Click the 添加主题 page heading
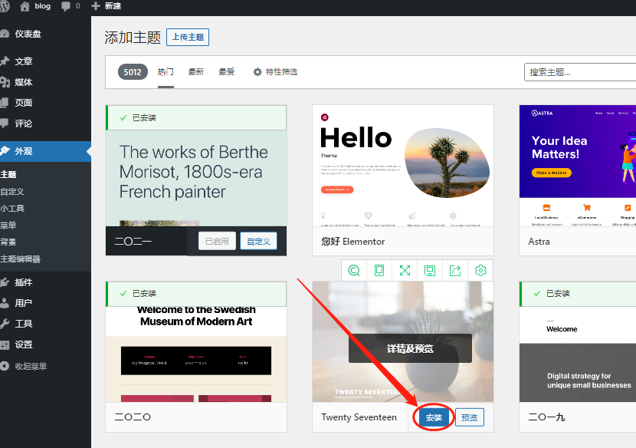 tap(133, 38)
